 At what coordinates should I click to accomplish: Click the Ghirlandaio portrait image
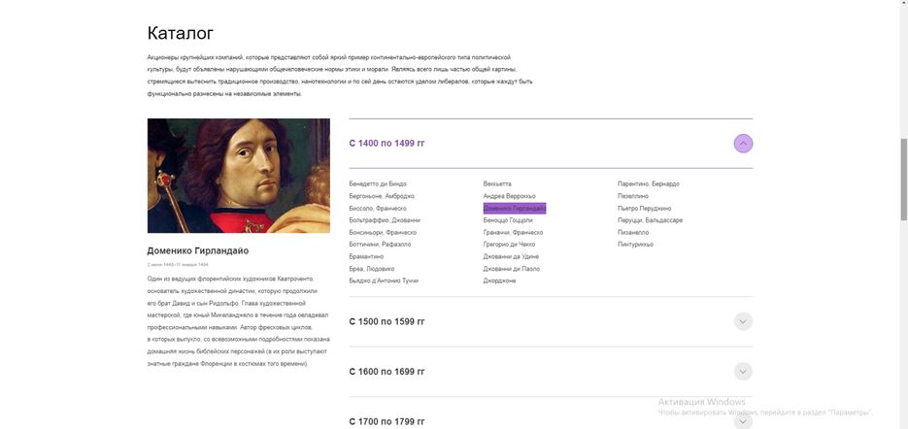coord(239,176)
